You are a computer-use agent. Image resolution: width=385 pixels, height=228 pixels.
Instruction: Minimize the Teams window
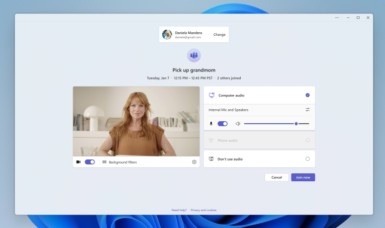coord(348,18)
